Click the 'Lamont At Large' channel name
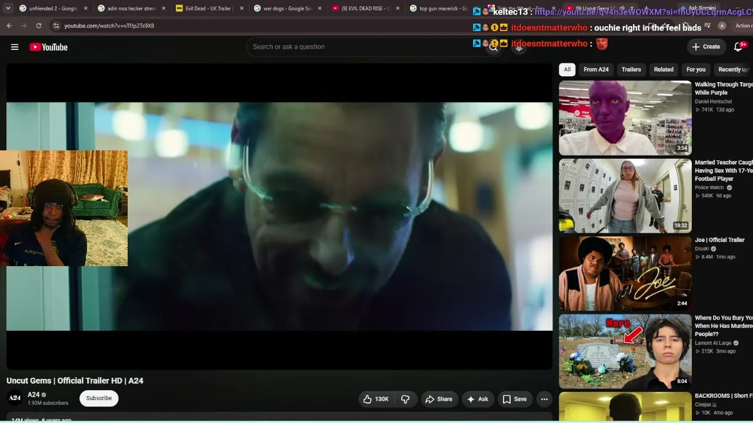 (713, 343)
